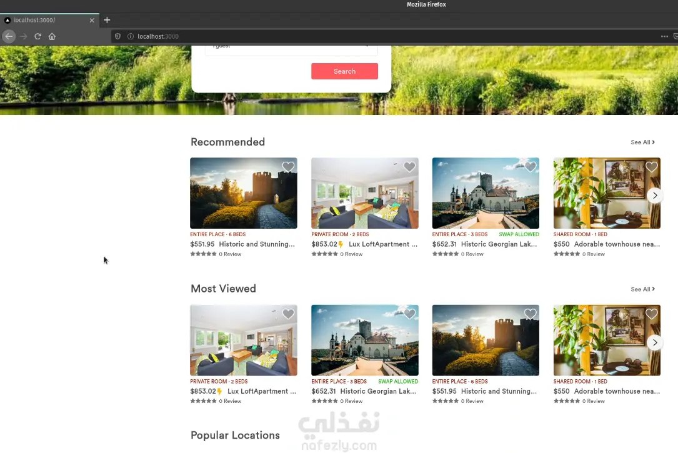Reload the page with refresh icon

click(37, 36)
